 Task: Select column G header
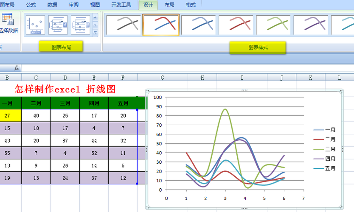pos(163,78)
